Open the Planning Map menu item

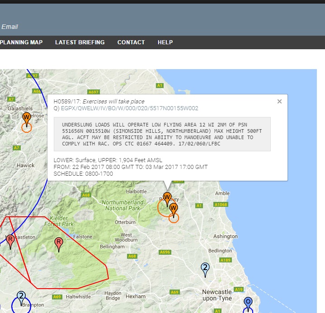[x=22, y=42]
